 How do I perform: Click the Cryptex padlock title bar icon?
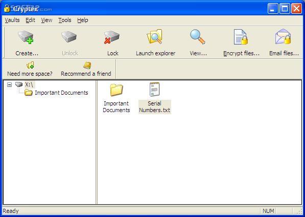click(7, 8)
